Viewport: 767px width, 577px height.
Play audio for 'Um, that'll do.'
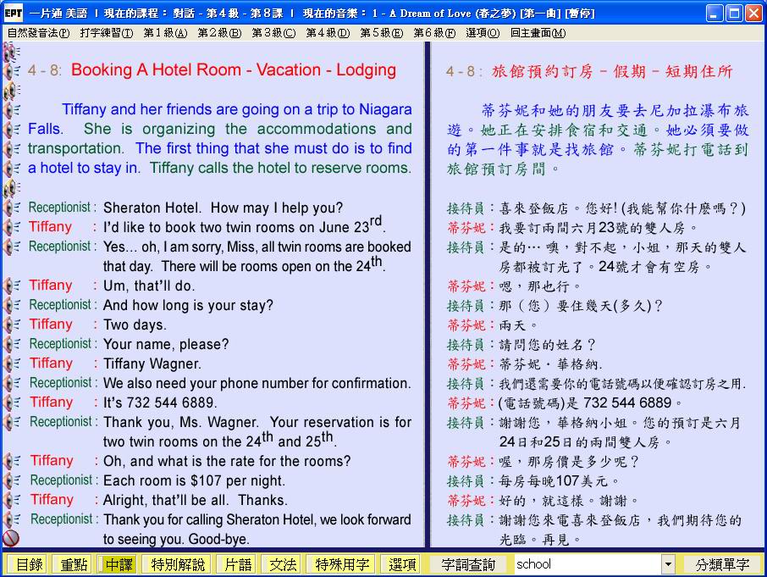click(x=11, y=286)
